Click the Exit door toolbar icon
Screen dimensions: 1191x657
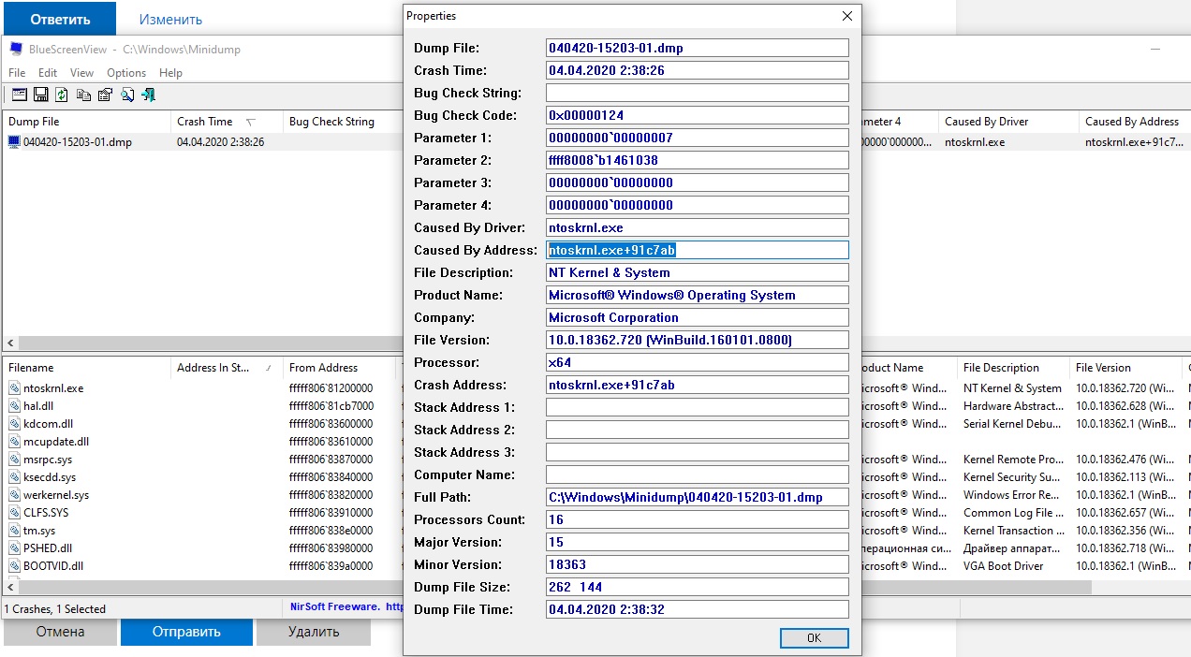click(148, 95)
